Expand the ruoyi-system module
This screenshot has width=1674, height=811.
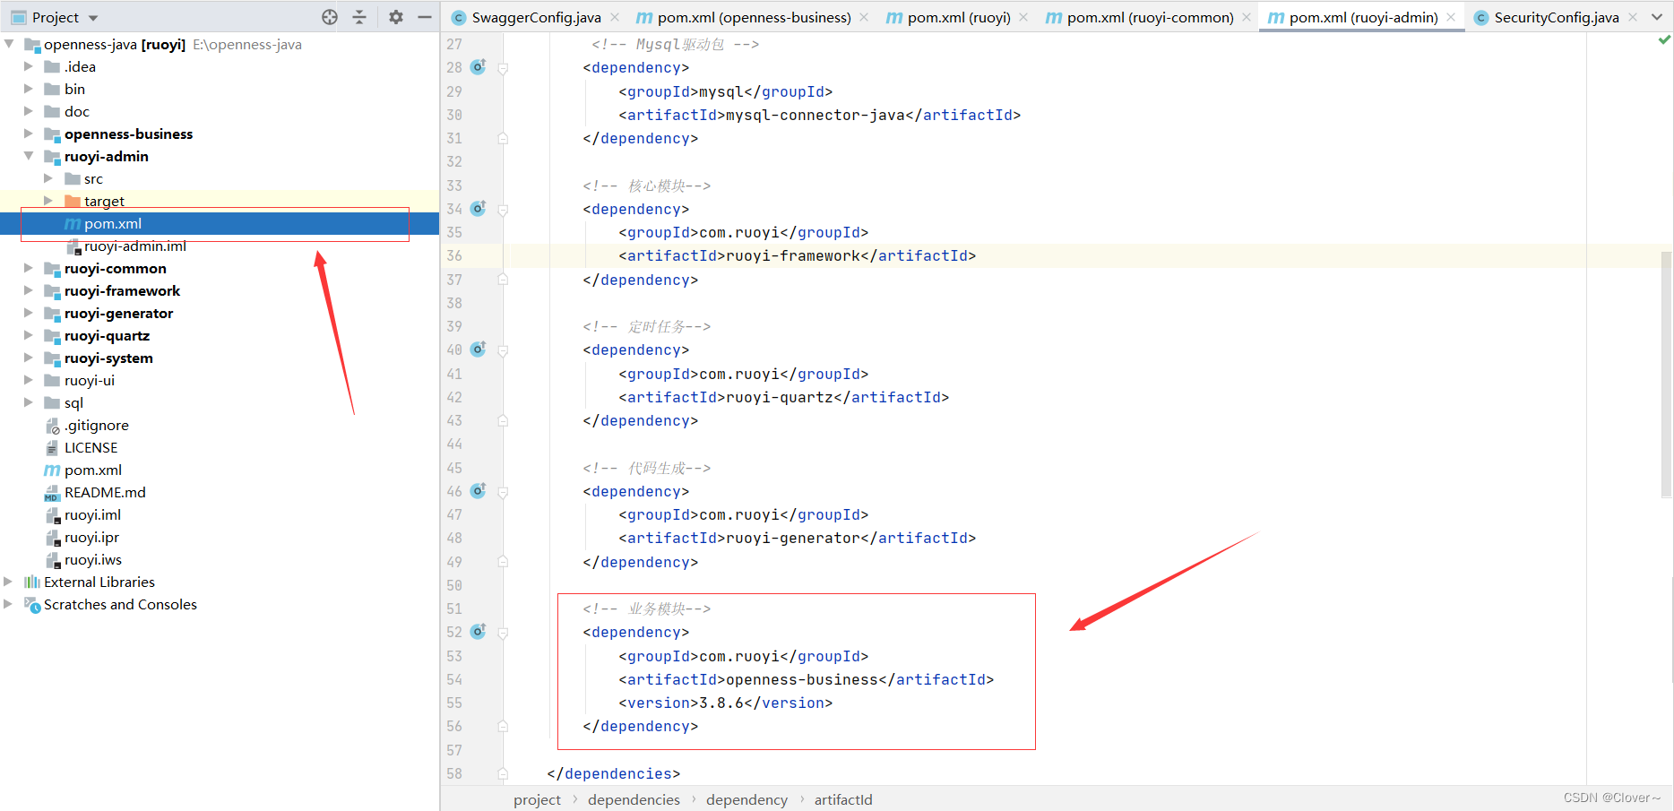click(29, 358)
